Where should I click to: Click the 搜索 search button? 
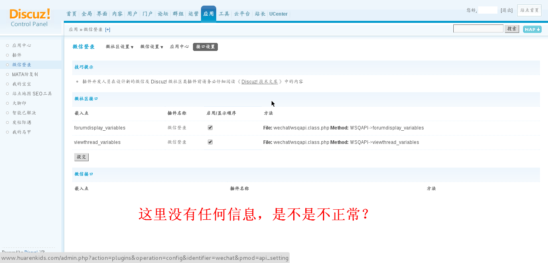point(512,29)
